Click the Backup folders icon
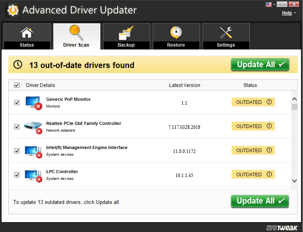 126,33
